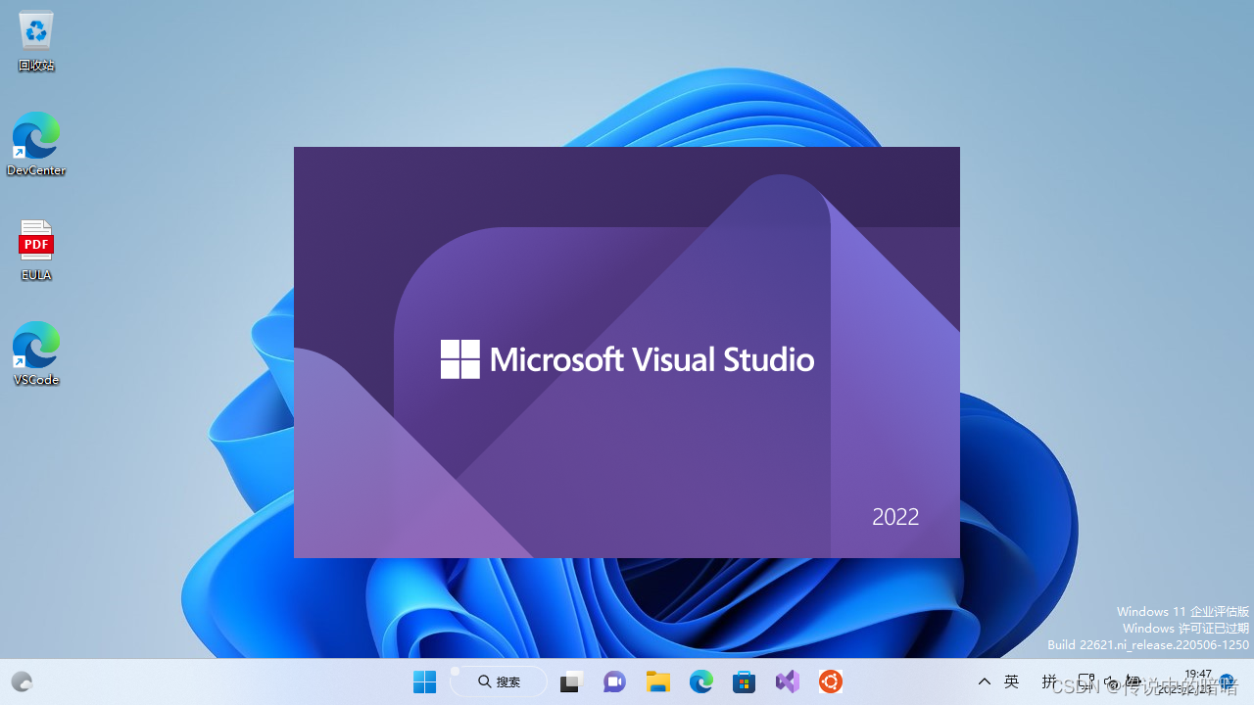1254x705 pixels.
Task: Open the VSCode desktop shortcut
Action: [x=36, y=353]
